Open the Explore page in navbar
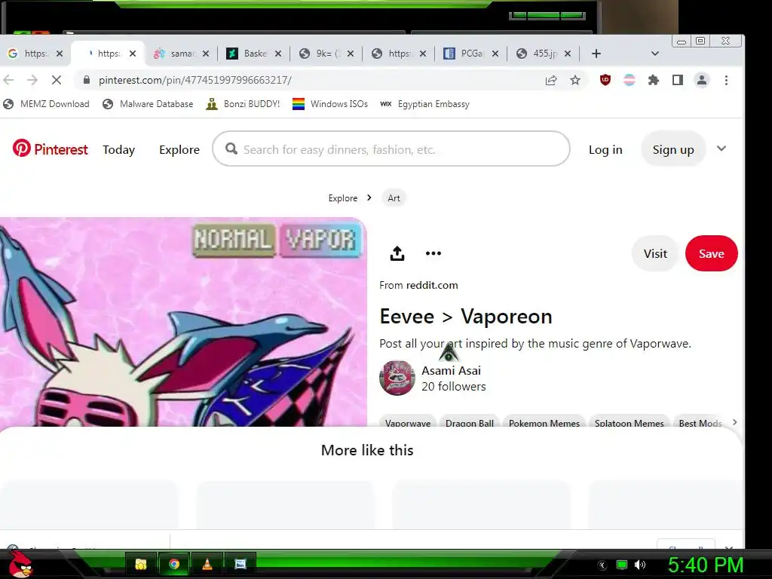This screenshot has width=772, height=579. click(x=179, y=150)
